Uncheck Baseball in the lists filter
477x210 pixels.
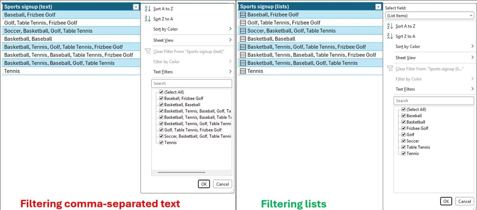pos(404,115)
